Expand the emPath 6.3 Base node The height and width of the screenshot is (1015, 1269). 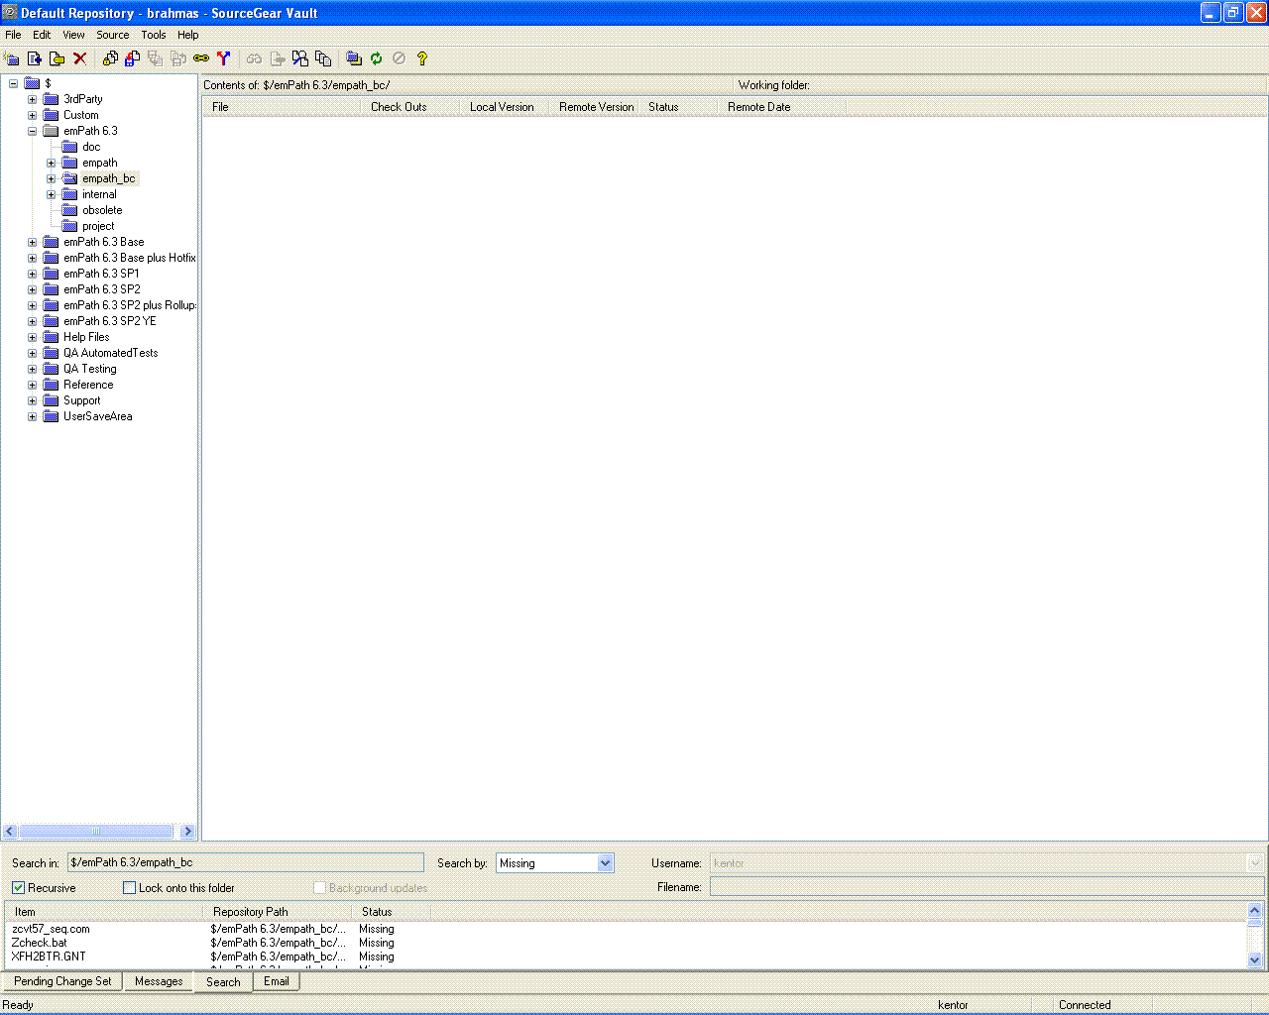click(x=32, y=242)
